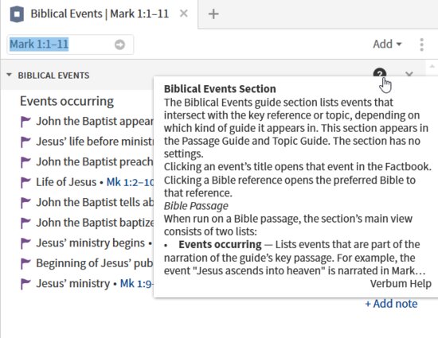Image resolution: width=438 pixels, height=338 pixels.
Task: Click the Verbum Help link in the tooltip
Action: pyautogui.click(x=401, y=284)
